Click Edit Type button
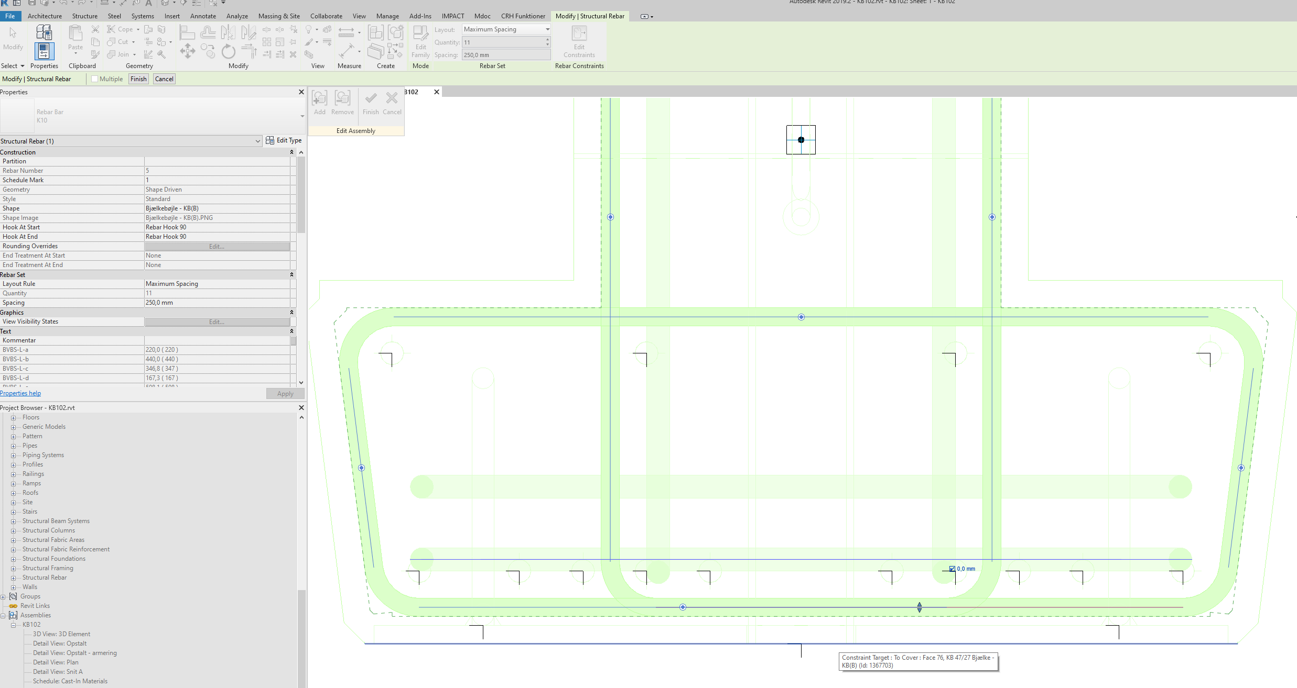Image resolution: width=1297 pixels, height=688 pixels. [x=284, y=140]
